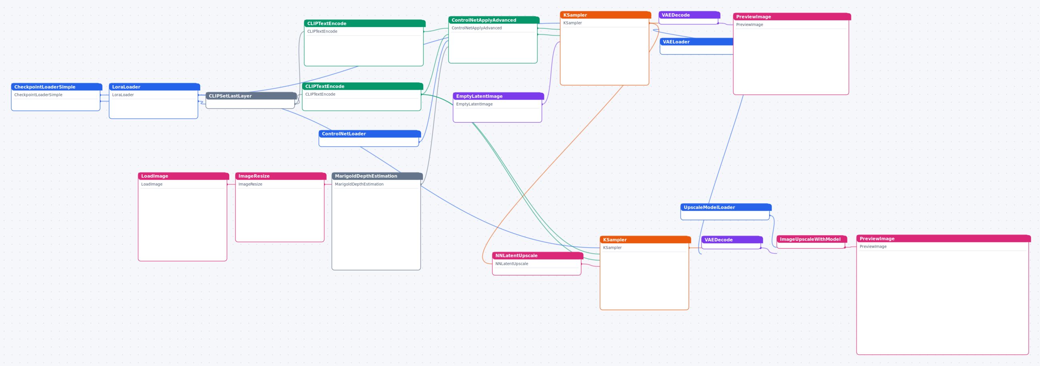Click the 'MarigoldDepthEstimation' subtitle text in node body
The height and width of the screenshot is (366, 1040).
(x=359, y=184)
